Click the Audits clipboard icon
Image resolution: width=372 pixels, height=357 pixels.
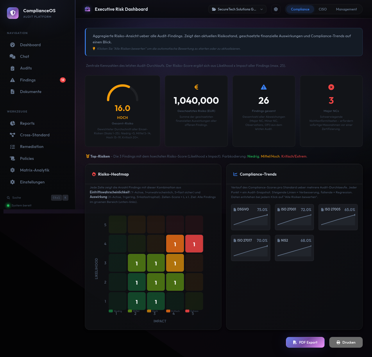pyautogui.click(x=12, y=68)
